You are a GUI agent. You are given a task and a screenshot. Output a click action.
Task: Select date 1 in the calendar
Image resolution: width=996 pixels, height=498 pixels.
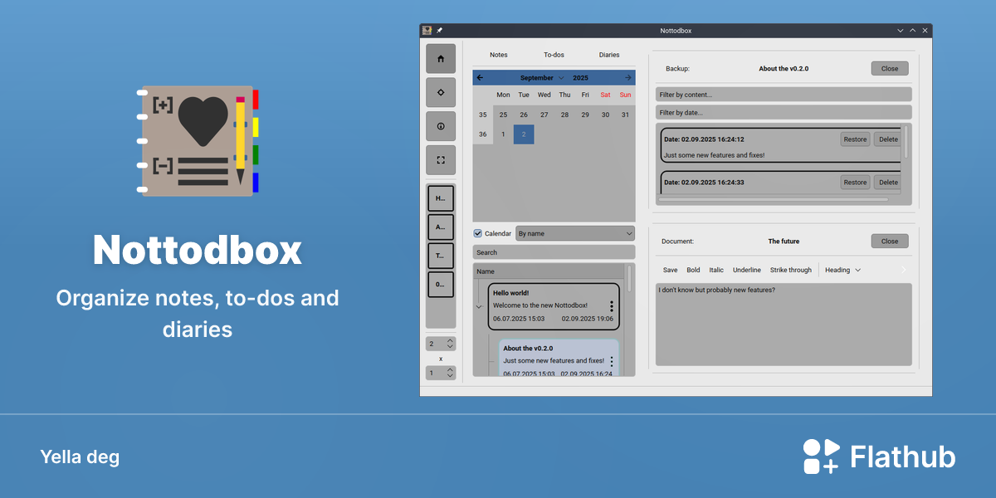[503, 134]
